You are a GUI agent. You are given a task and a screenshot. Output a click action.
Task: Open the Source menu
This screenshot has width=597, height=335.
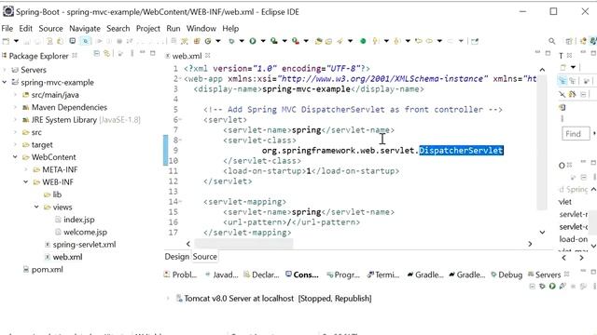point(50,29)
